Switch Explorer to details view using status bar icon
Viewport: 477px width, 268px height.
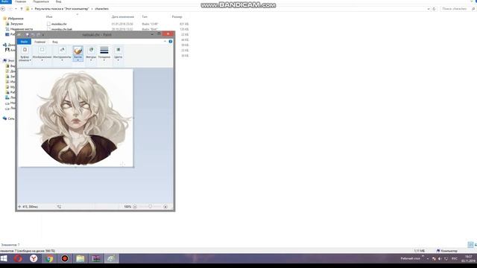coord(470,245)
